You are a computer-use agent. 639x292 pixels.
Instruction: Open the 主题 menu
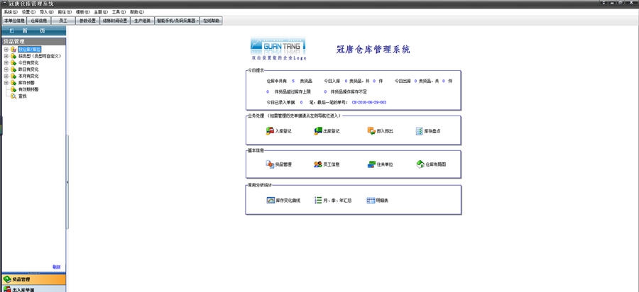(101, 12)
